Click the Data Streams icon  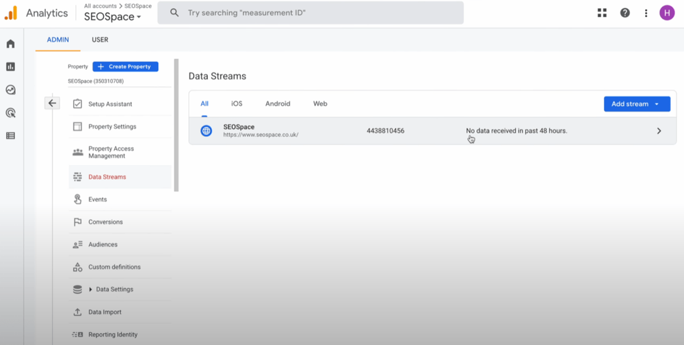78,177
